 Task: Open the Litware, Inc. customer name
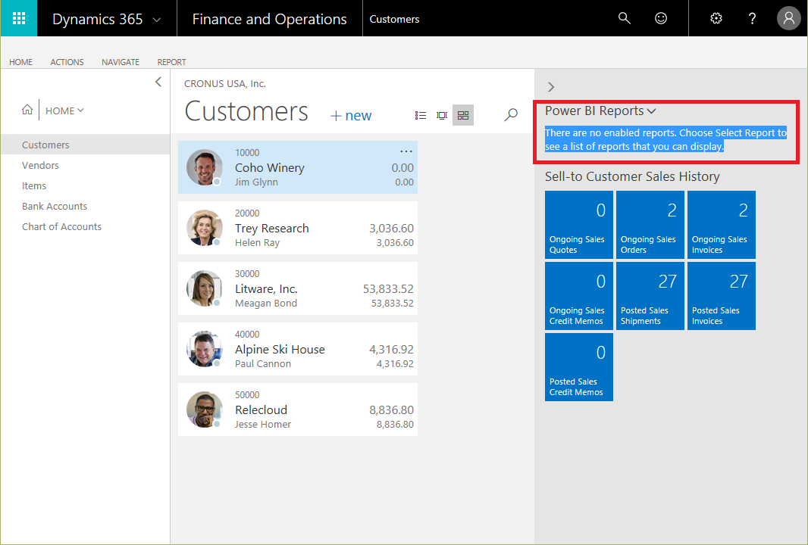click(266, 288)
